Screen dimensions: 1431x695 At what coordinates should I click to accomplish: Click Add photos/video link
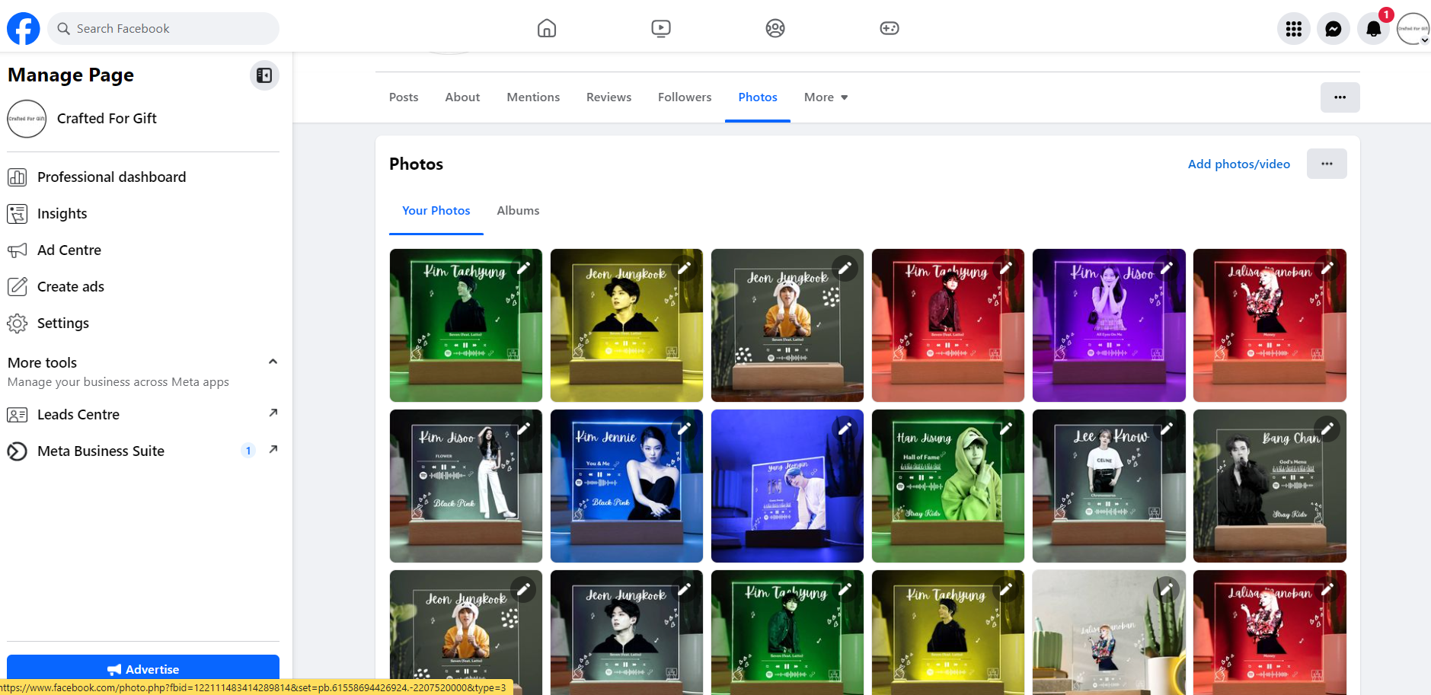(1238, 164)
